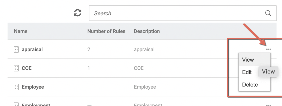Open the Employment rule set name

(36, 105)
